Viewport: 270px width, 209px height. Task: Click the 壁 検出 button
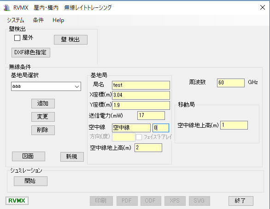point(70,40)
